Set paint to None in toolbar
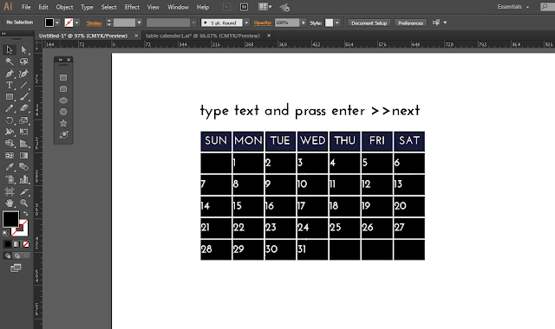 pos(26,244)
